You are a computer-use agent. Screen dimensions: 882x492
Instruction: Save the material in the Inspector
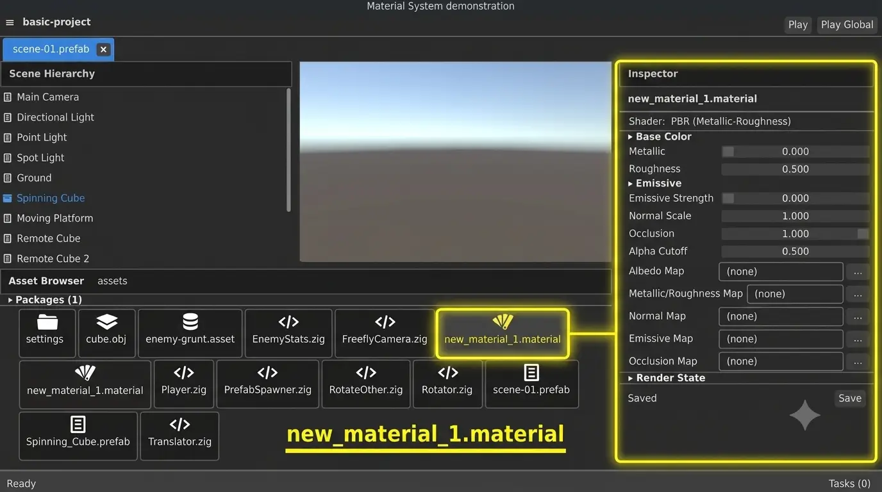(850, 398)
